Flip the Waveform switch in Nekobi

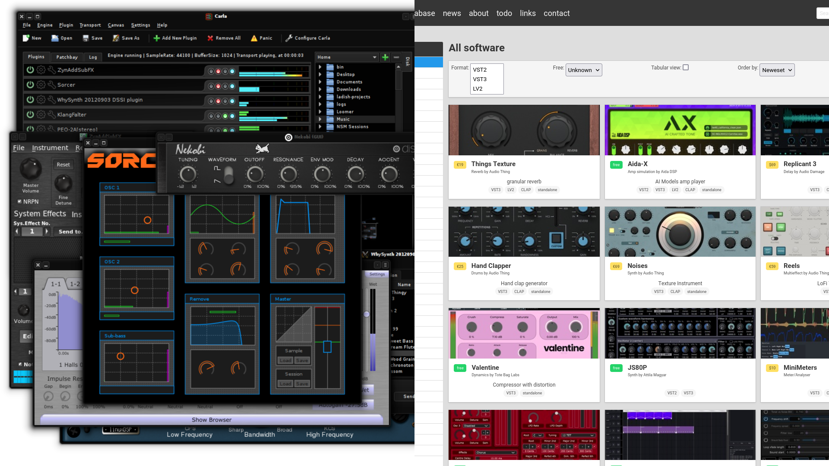pyautogui.click(x=228, y=175)
